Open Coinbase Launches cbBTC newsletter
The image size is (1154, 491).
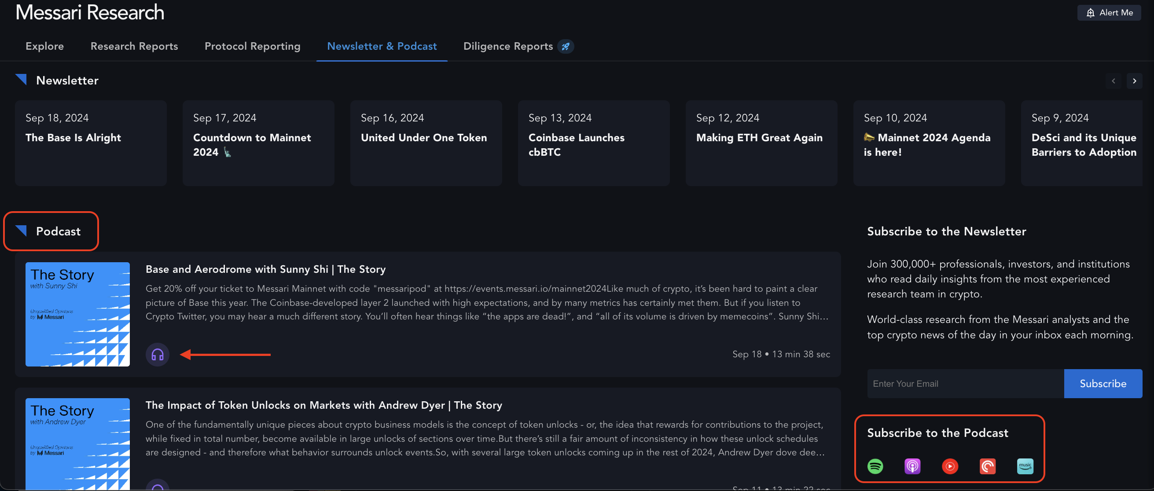pos(594,143)
